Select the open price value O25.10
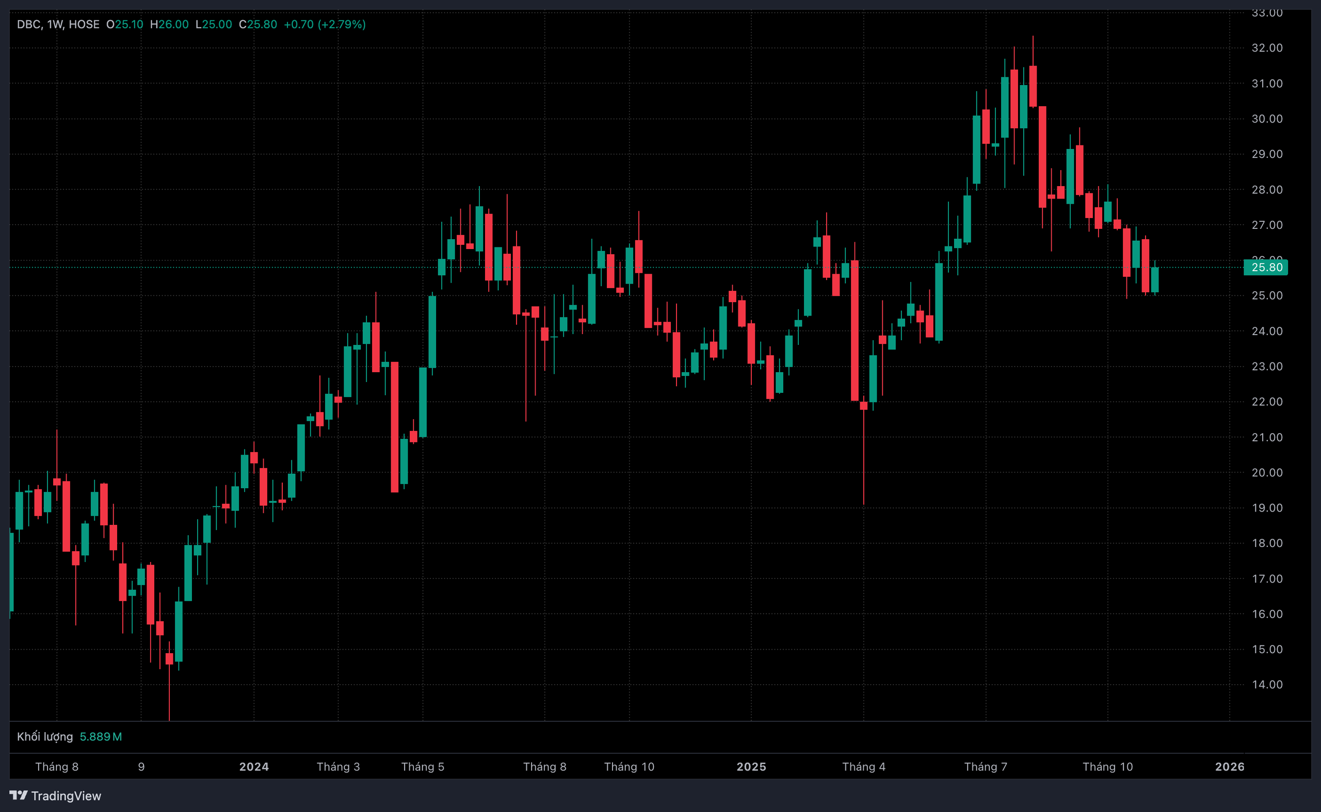 point(125,24)
